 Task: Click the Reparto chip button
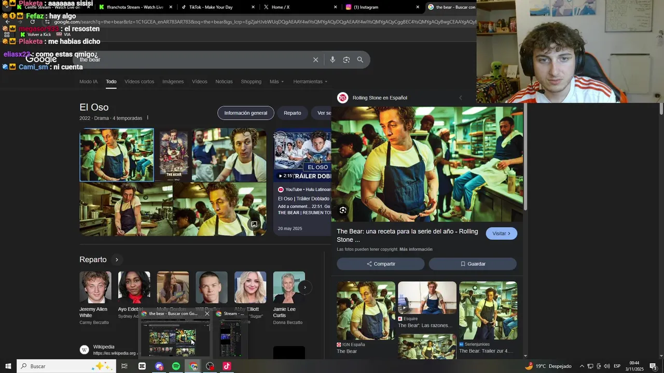coord(293,113)
